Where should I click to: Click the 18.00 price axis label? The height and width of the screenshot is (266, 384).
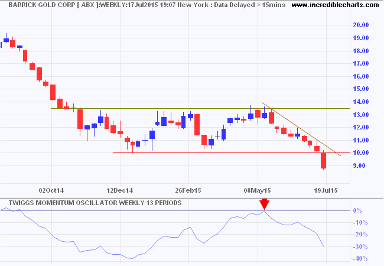click(x=361, y=51)
